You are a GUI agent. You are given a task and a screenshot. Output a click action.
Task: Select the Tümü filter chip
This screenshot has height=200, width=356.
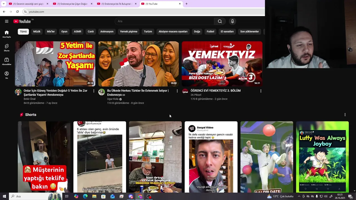(23, 31)
